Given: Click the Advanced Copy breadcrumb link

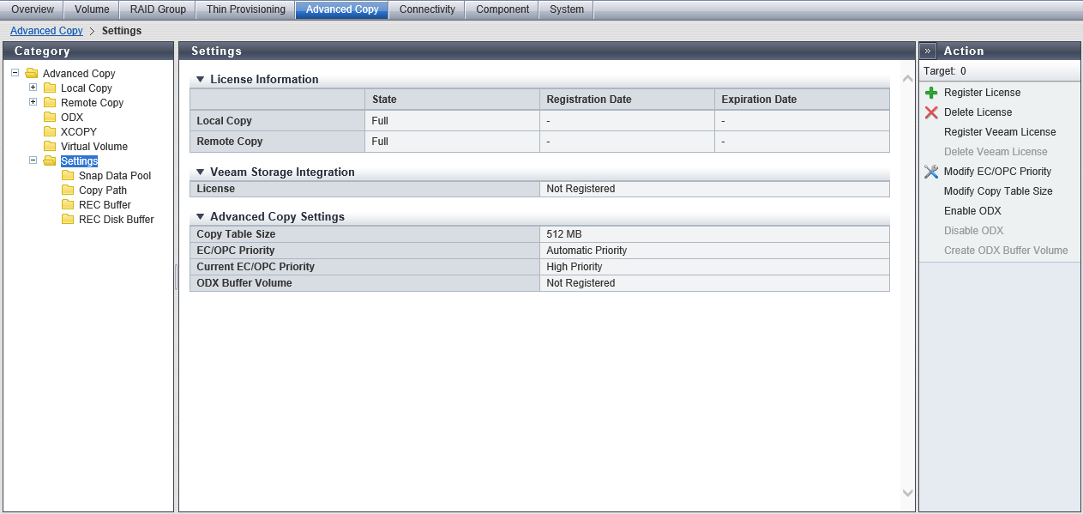Looking at the screenshot, I should 46,31.
